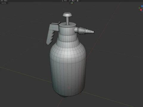Click the red X axis gizmo circle
Viewport: 143px width, 107px height.
click(x=141, y=10)
